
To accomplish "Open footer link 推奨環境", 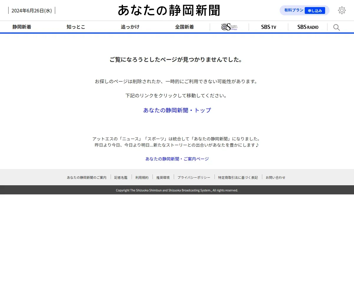I will (x=163, y=177).
